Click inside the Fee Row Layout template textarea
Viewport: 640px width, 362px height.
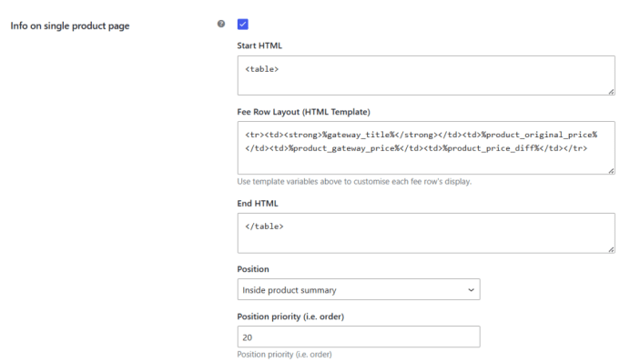click(426, 147)
